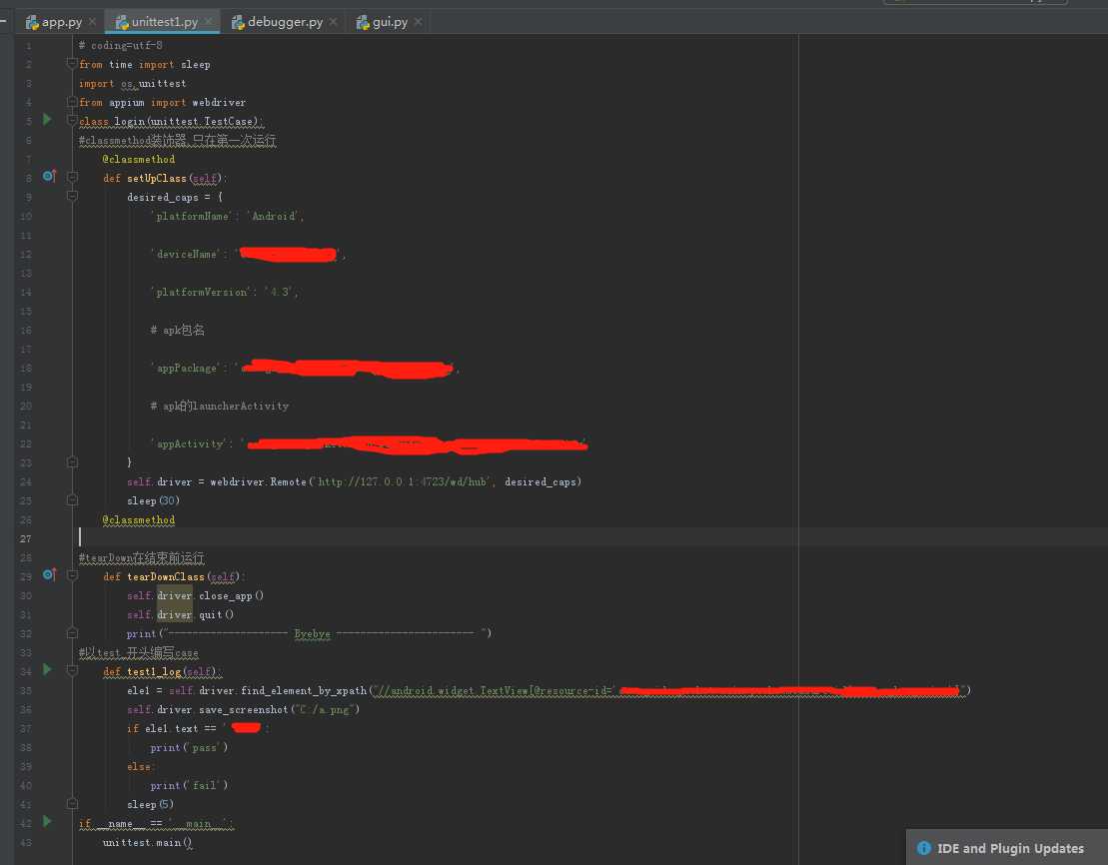The height and width of the screenshot is (865, 1108).
Task: Run test1_log using gutter run arrow
Action: (47, 669)
